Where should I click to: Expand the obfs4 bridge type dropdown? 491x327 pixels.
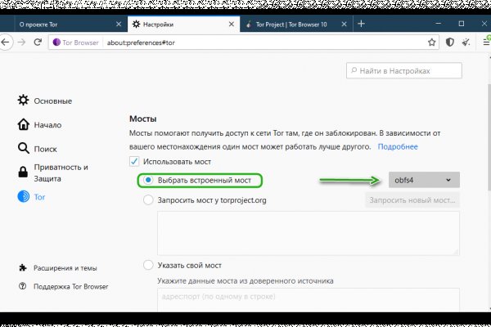coord(424,180)
